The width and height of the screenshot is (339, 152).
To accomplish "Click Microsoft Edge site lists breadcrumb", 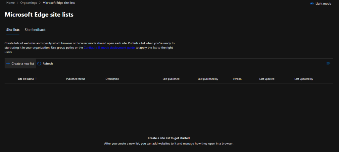I will pos(59,3).
